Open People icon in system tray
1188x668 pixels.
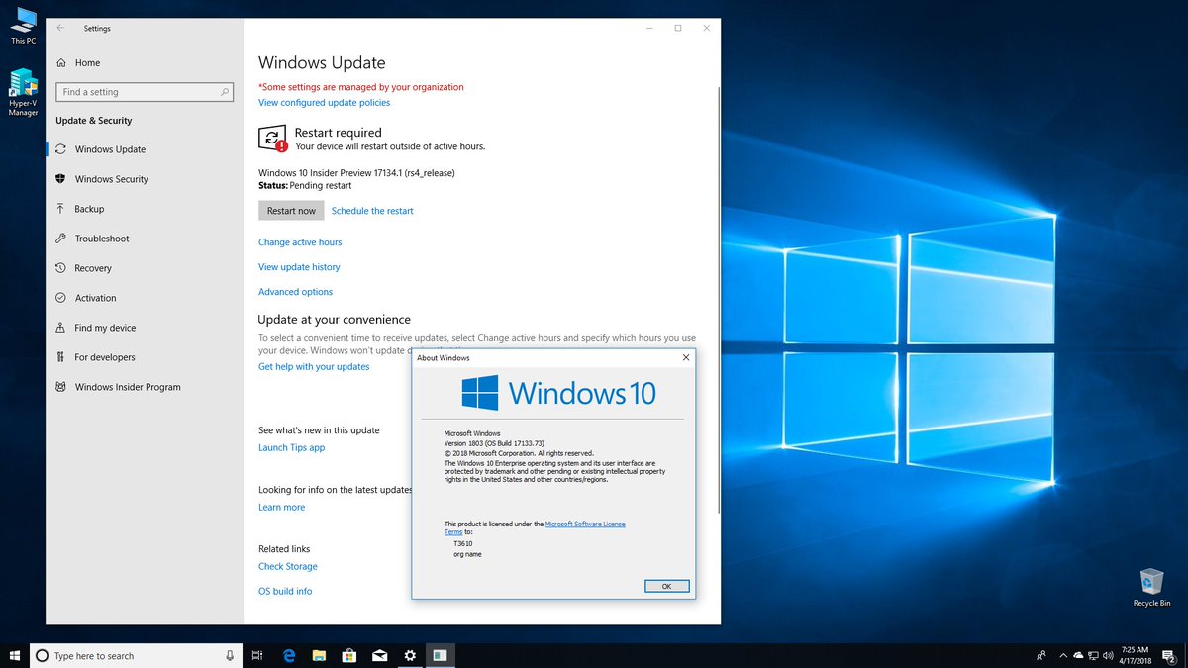(1041, 655)
